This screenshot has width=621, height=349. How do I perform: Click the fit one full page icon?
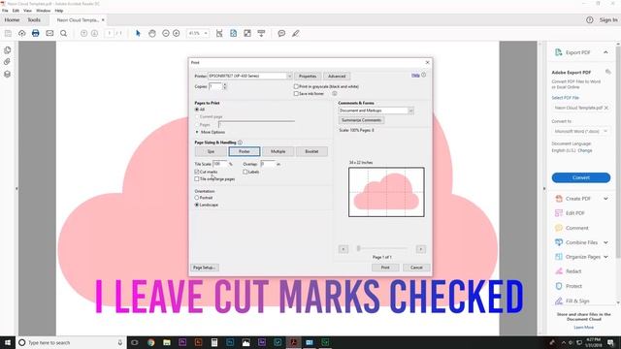click(233, 34)
